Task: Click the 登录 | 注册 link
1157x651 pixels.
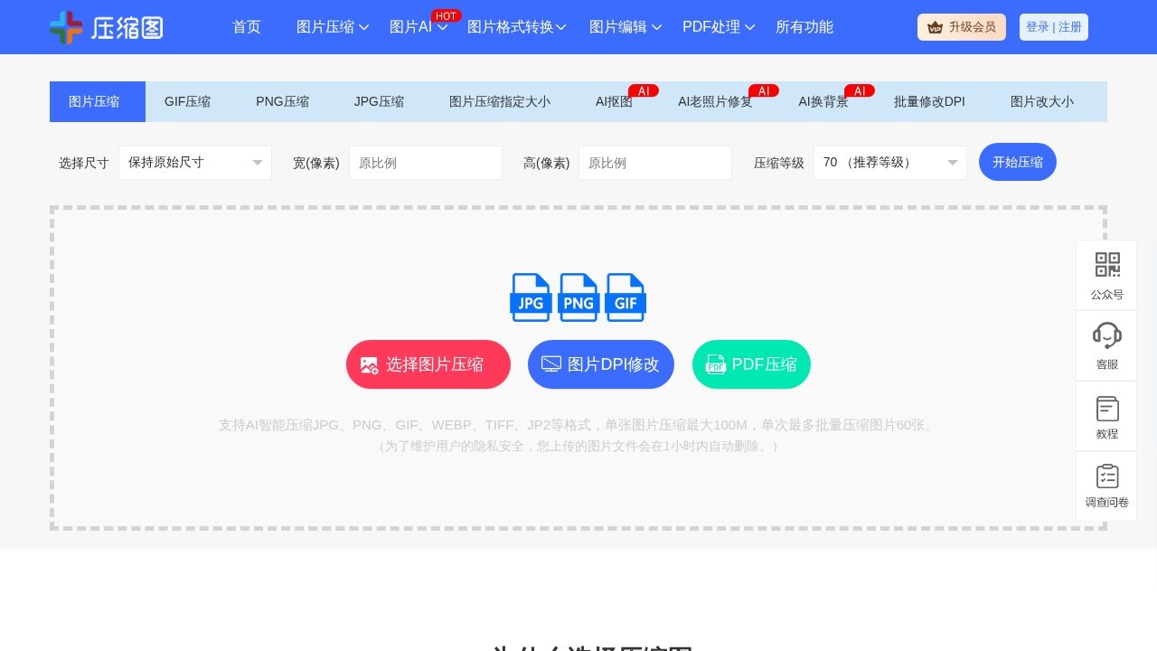Action: pos(1053,27)
